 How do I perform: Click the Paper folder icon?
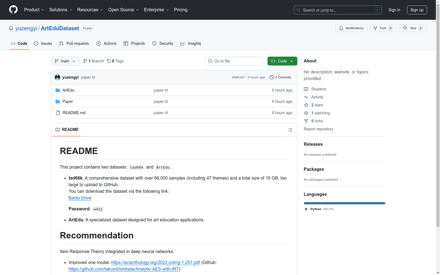point(58,101)
